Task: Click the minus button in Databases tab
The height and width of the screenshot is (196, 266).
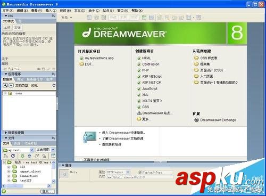Action: (x=11, y=85)
